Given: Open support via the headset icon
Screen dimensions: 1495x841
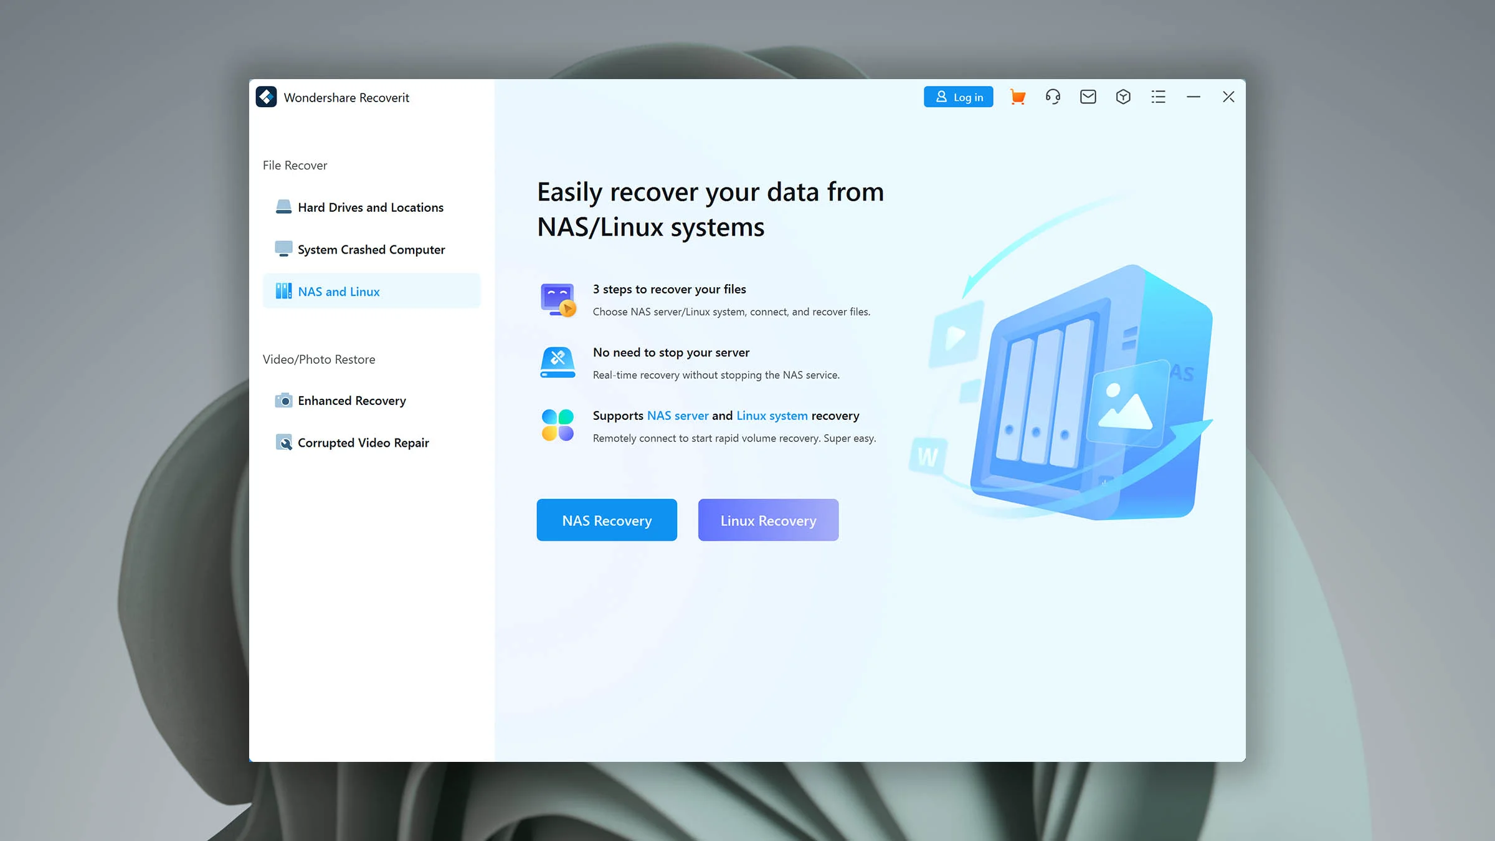Looking at the screenshot, I should point(1053,97).
